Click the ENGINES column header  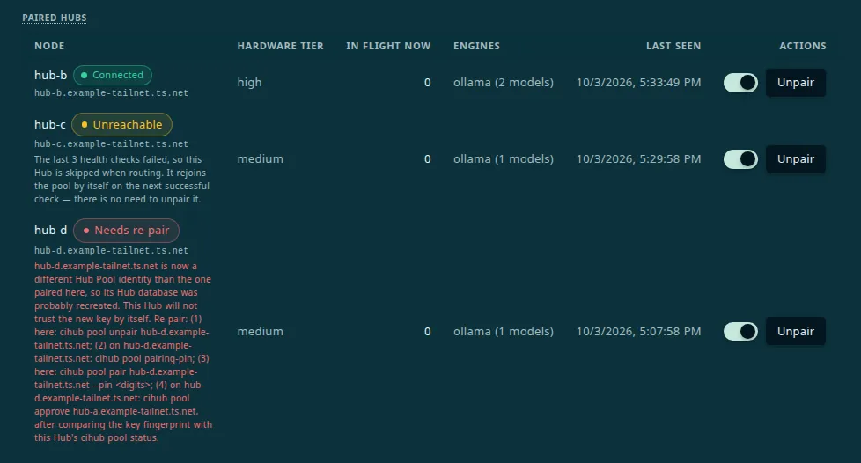476,46
